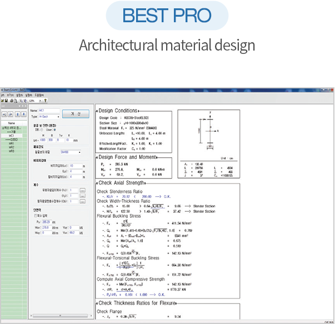
Task: Click the Vuy shear input field
Action: (74, 228)
